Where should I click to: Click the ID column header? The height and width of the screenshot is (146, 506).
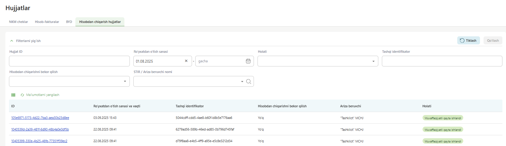point(13,106)
